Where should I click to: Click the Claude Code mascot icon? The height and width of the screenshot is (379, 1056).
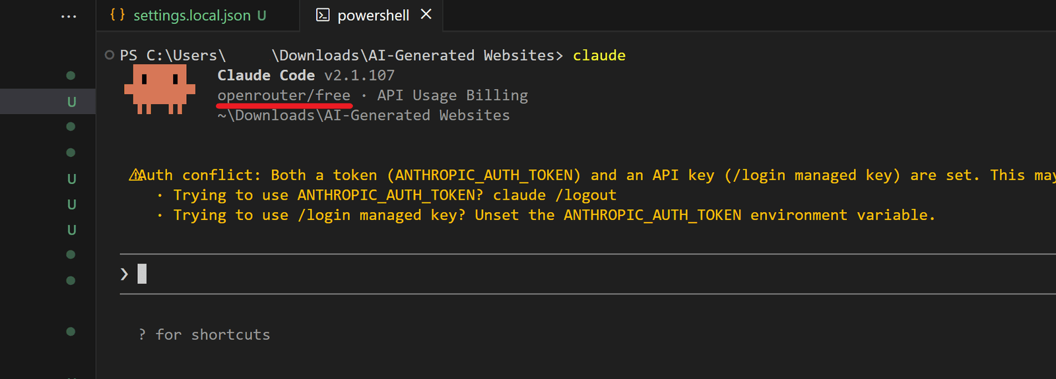pos(160,90)
